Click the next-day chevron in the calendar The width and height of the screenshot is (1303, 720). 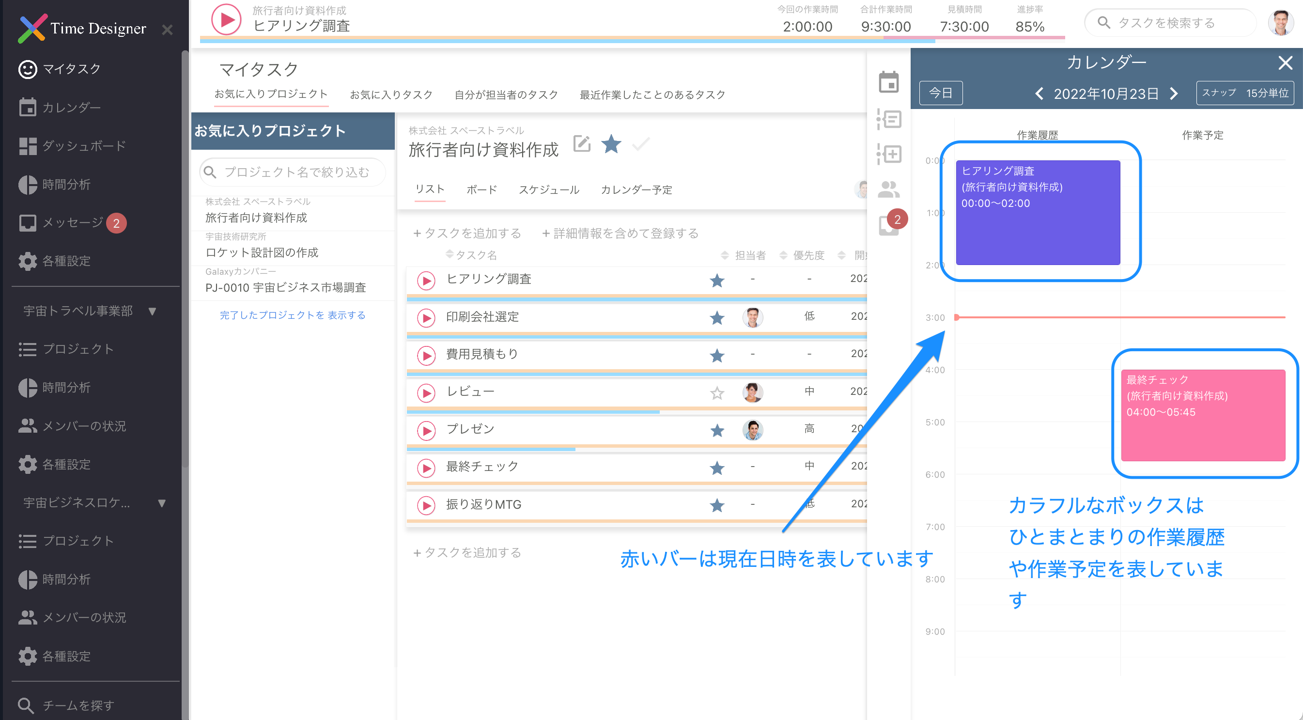point(1174,93)
